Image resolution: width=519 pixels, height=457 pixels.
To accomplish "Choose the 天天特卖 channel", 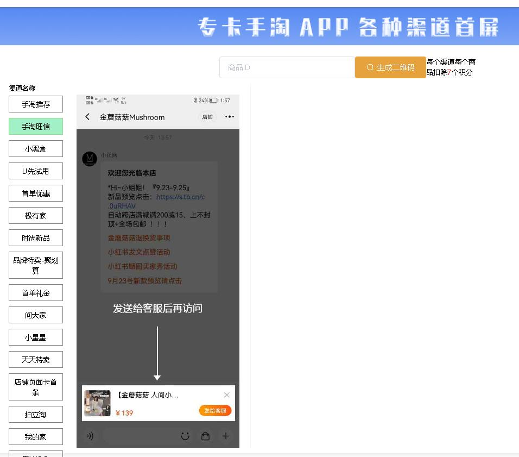I will [36, 360].
